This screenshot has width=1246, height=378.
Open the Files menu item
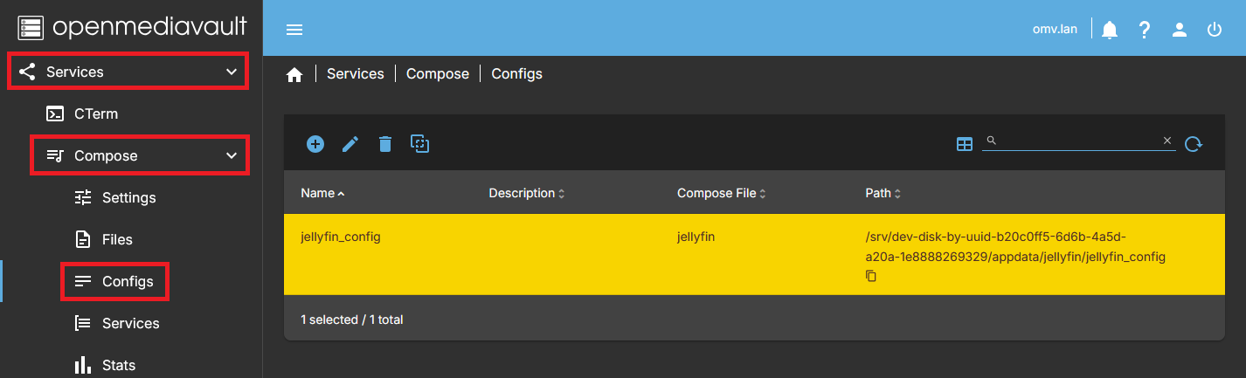tap(117, 239)
